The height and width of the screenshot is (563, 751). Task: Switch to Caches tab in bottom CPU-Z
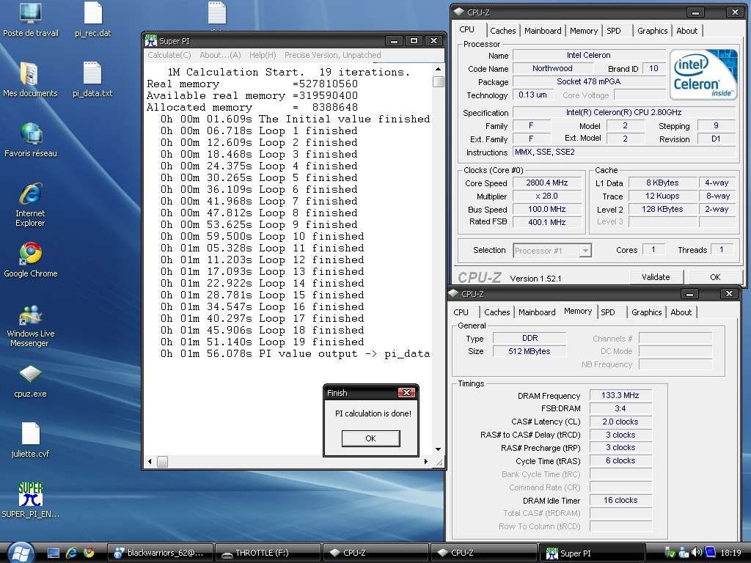[497, 312]
